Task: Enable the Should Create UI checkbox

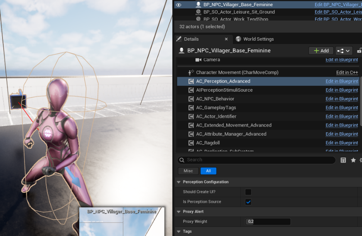Action: (248, 192)
